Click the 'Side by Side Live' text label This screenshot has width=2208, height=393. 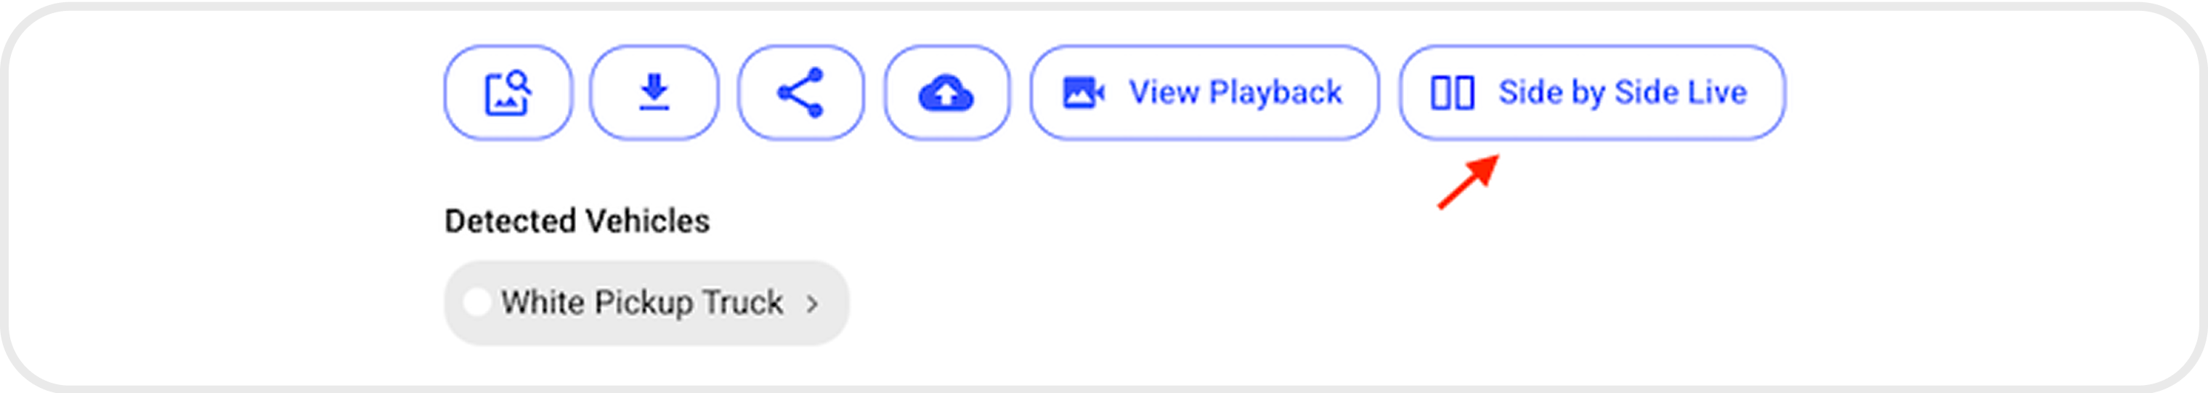1622,93
